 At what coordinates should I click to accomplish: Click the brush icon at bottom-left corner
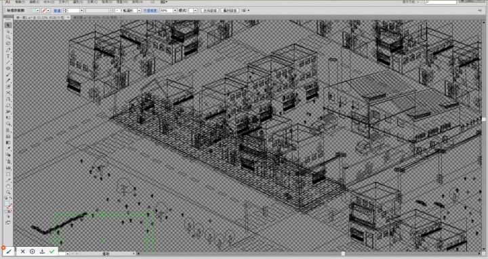pyautogui.click(x=8, y=252)
